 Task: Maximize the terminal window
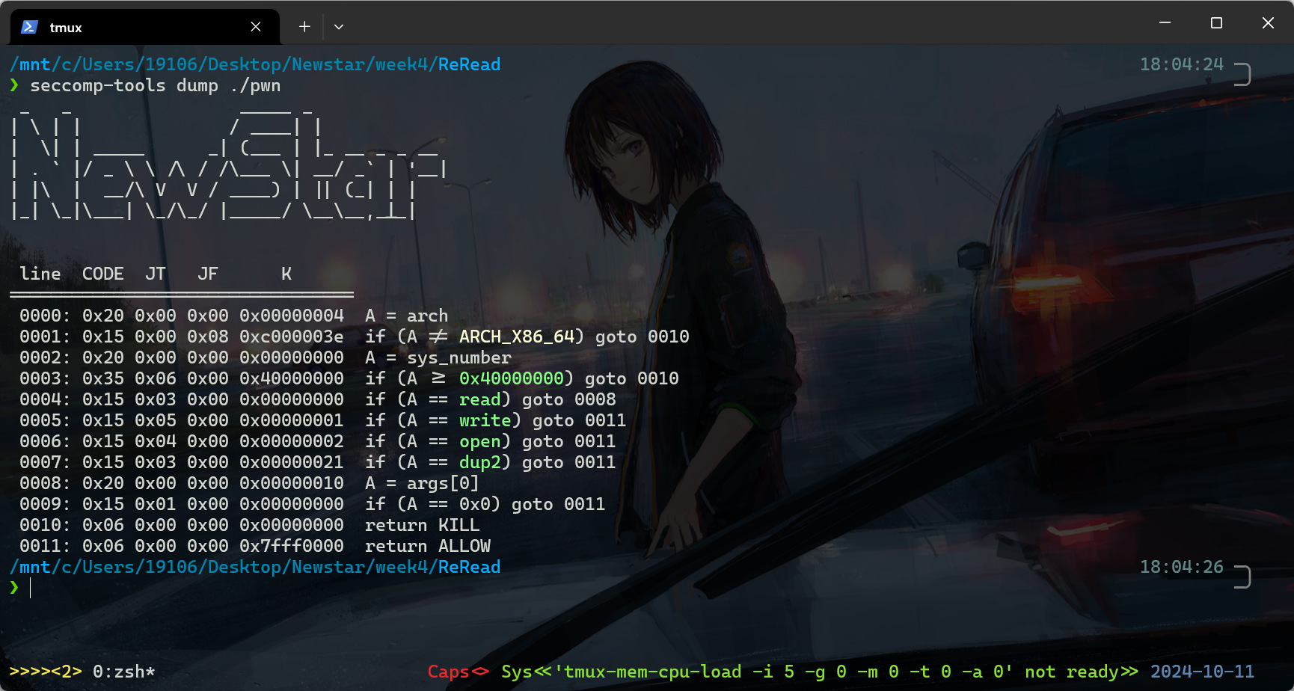(x=1216, y=23)
